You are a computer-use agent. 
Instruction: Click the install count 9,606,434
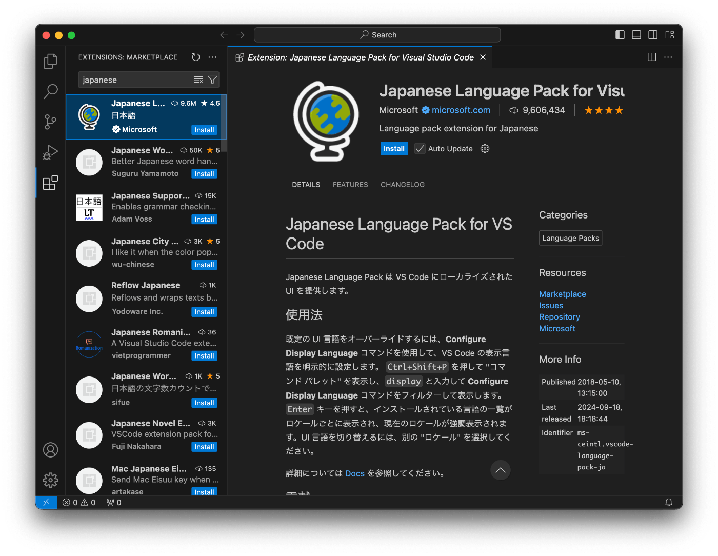[537, 110]
